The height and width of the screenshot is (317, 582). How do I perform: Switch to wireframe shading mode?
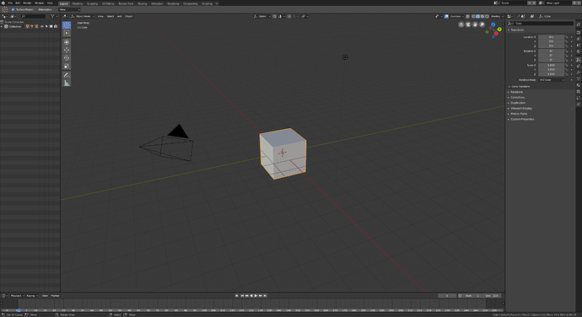point(473,16)
